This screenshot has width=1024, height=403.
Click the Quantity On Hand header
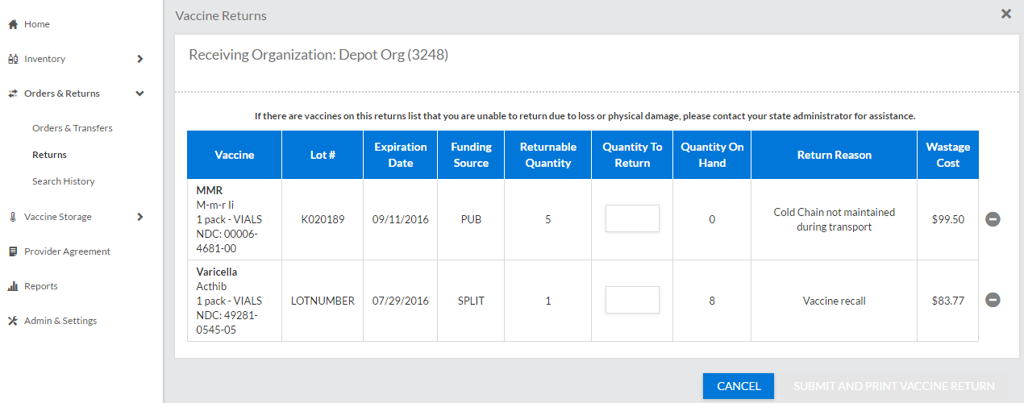tap(712, 155)
